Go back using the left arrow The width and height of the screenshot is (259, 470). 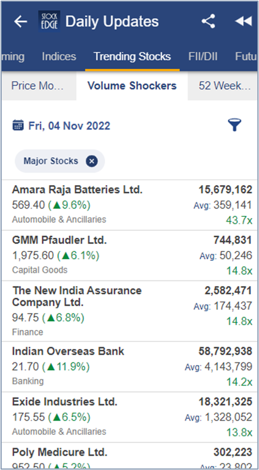[x=20, y=21]
